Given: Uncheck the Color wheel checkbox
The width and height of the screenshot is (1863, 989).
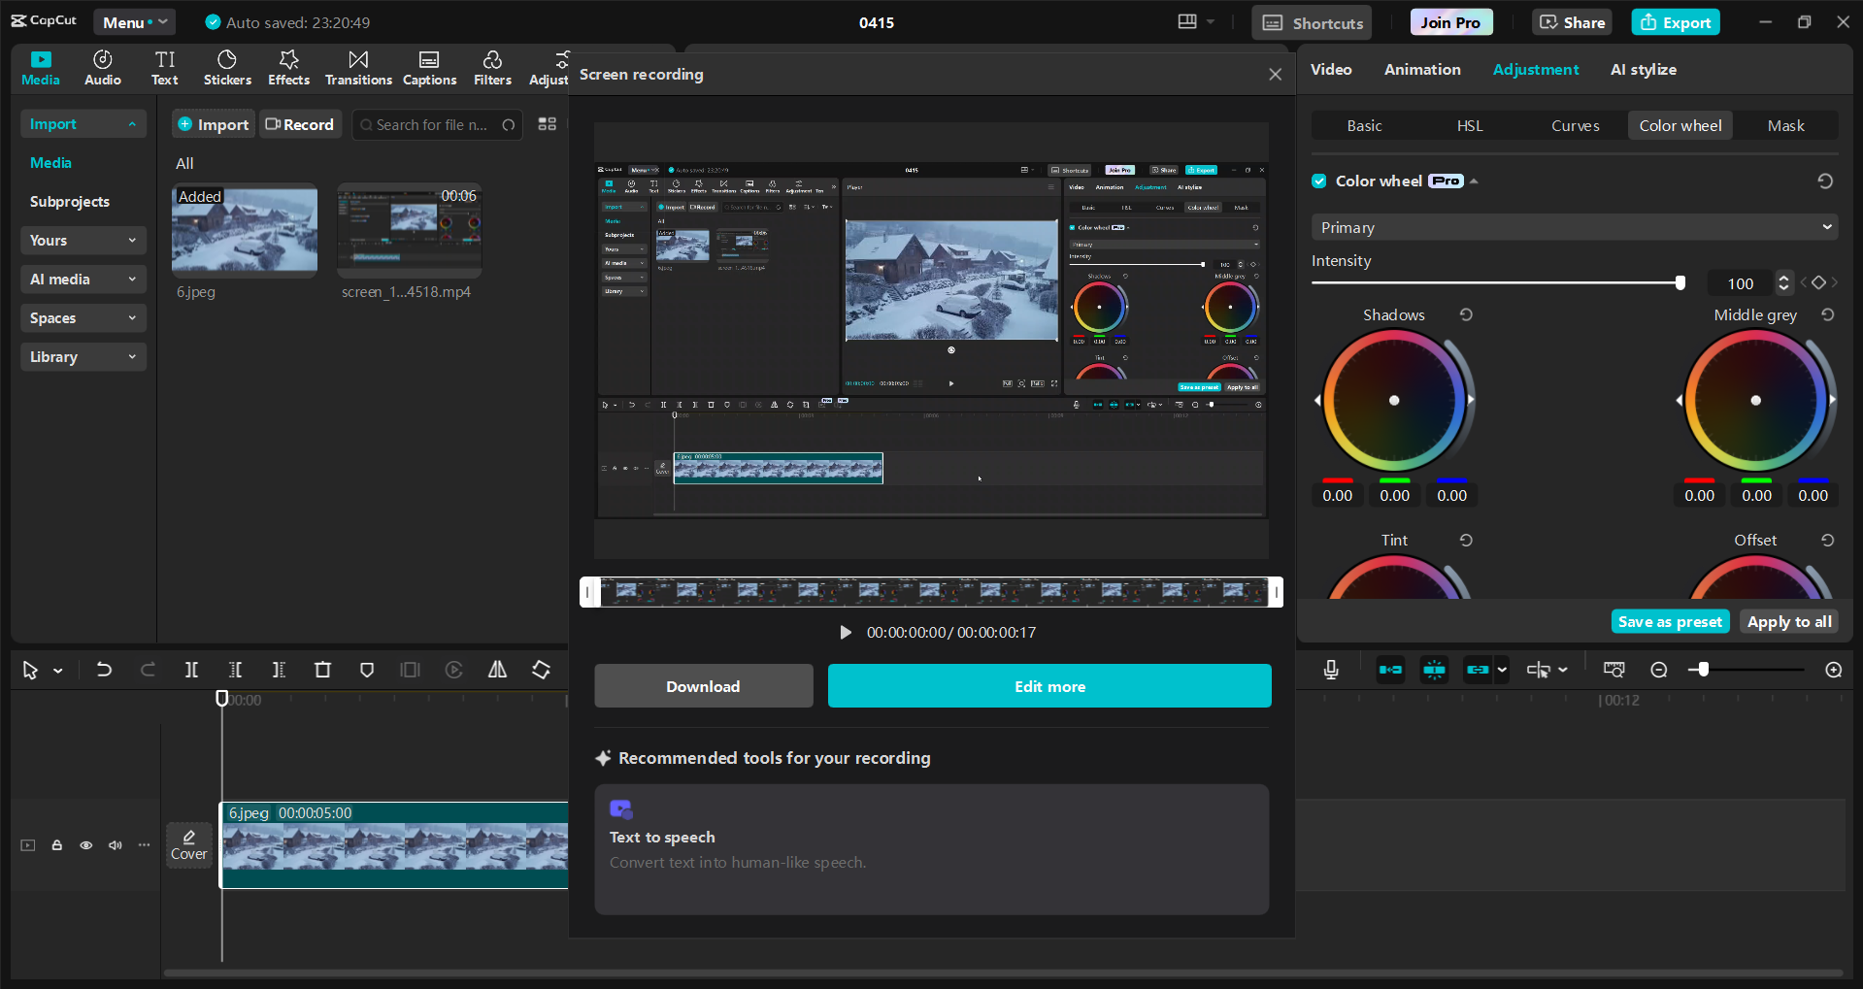Looking at the screenshot, I should pos(1319,181).
